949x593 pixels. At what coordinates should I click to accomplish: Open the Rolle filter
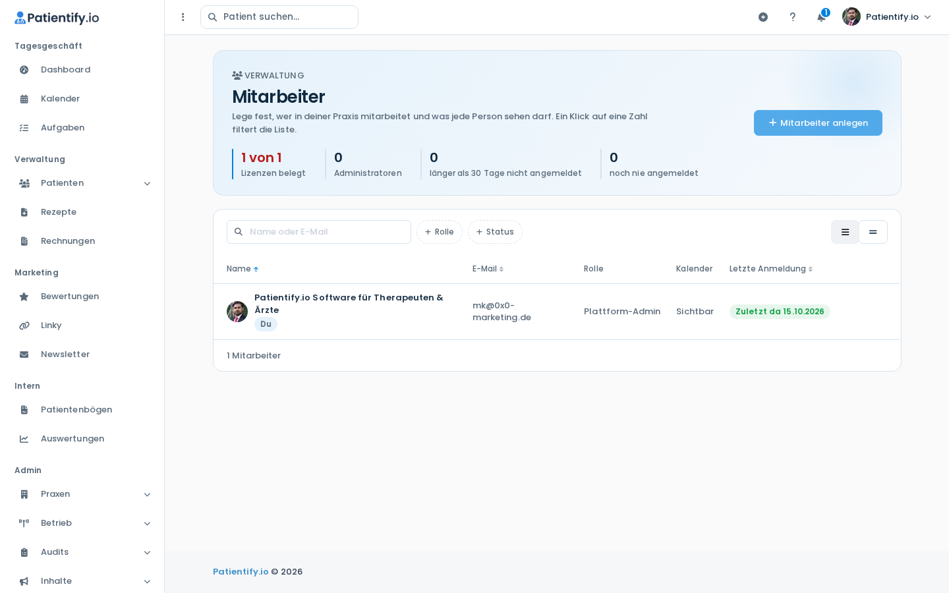(x=440, y=232)
